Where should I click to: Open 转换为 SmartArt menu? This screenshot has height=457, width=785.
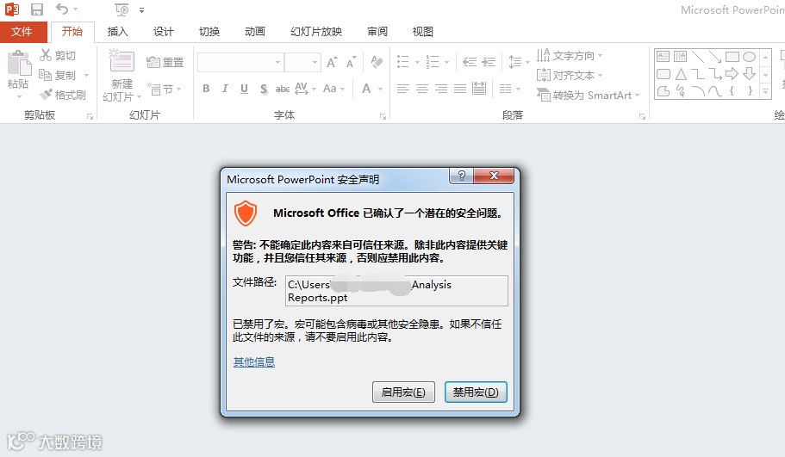click(x=589, y=95)
